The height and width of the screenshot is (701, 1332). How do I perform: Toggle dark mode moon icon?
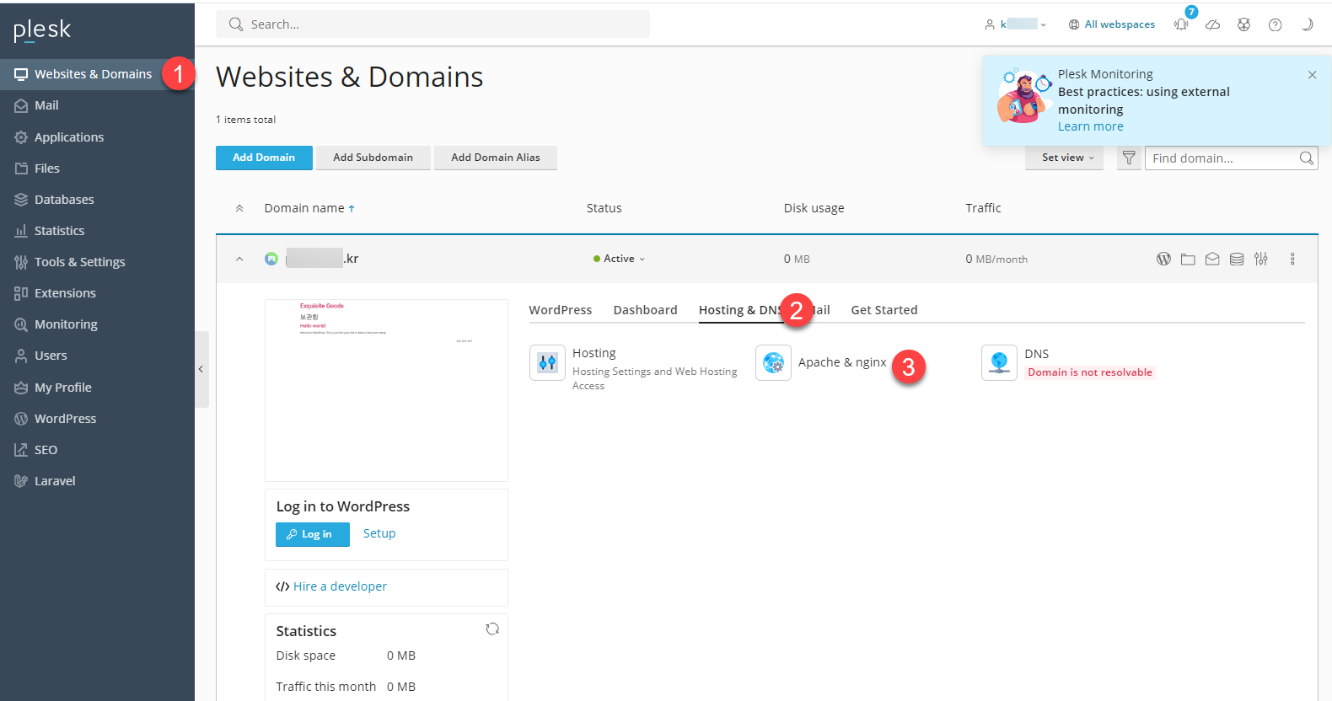coord(1307,24)
